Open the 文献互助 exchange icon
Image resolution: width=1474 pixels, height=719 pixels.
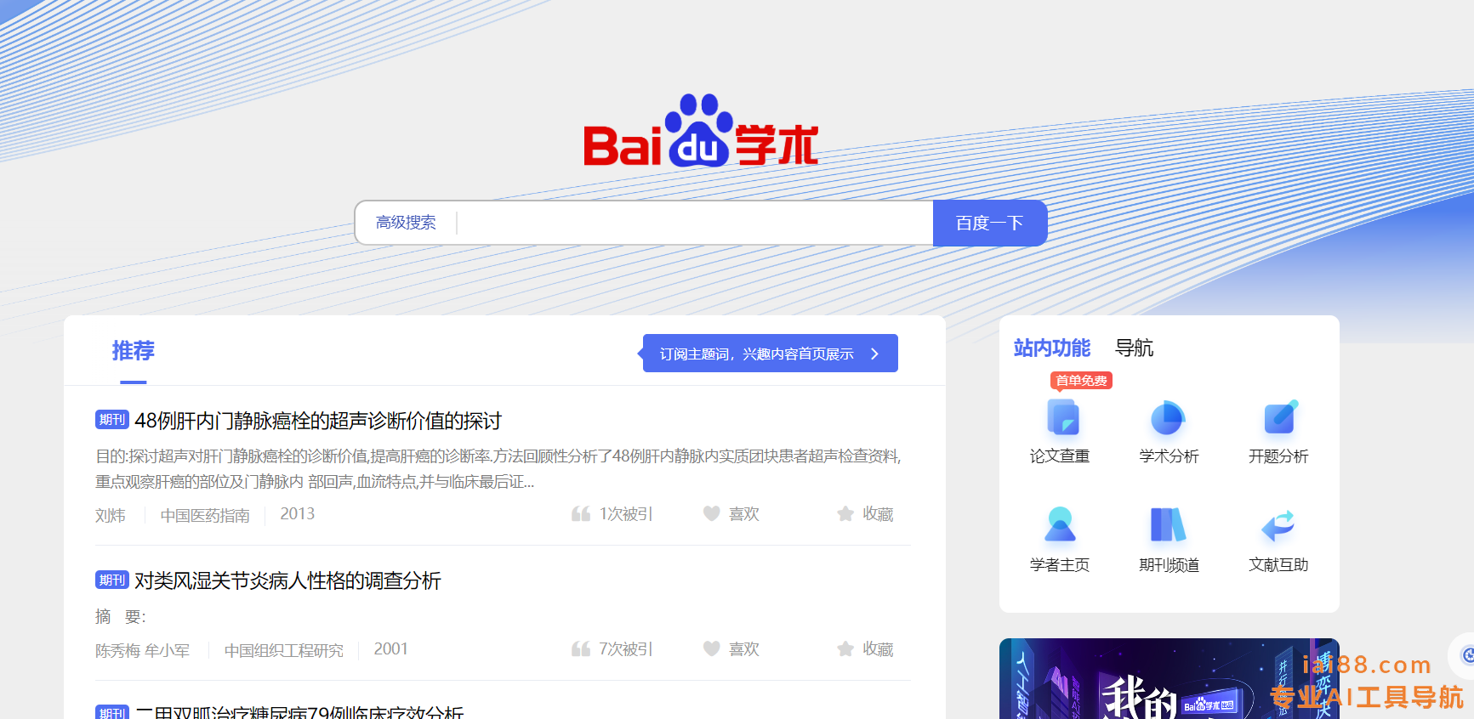tap(1278, 526)
